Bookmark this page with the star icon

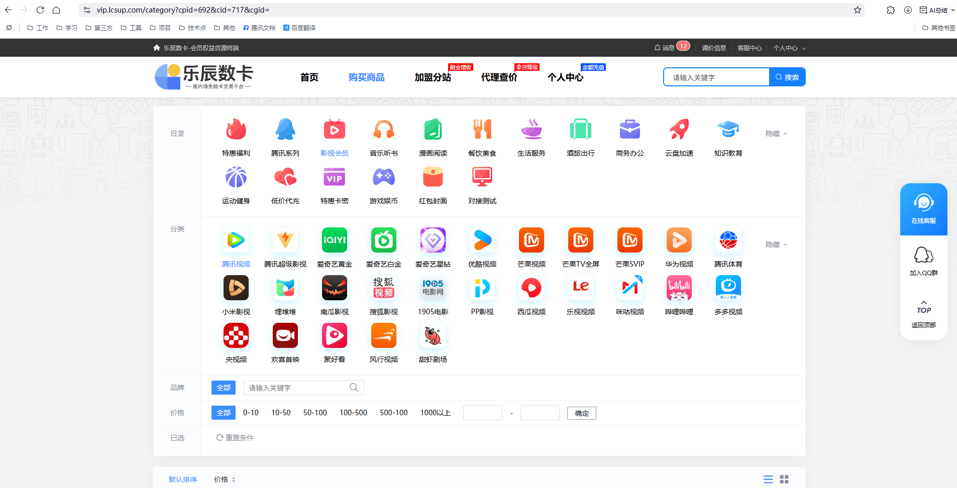[858, 10]
